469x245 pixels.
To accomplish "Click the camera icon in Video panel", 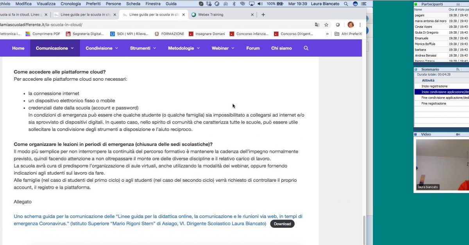I will click(458, 134).
